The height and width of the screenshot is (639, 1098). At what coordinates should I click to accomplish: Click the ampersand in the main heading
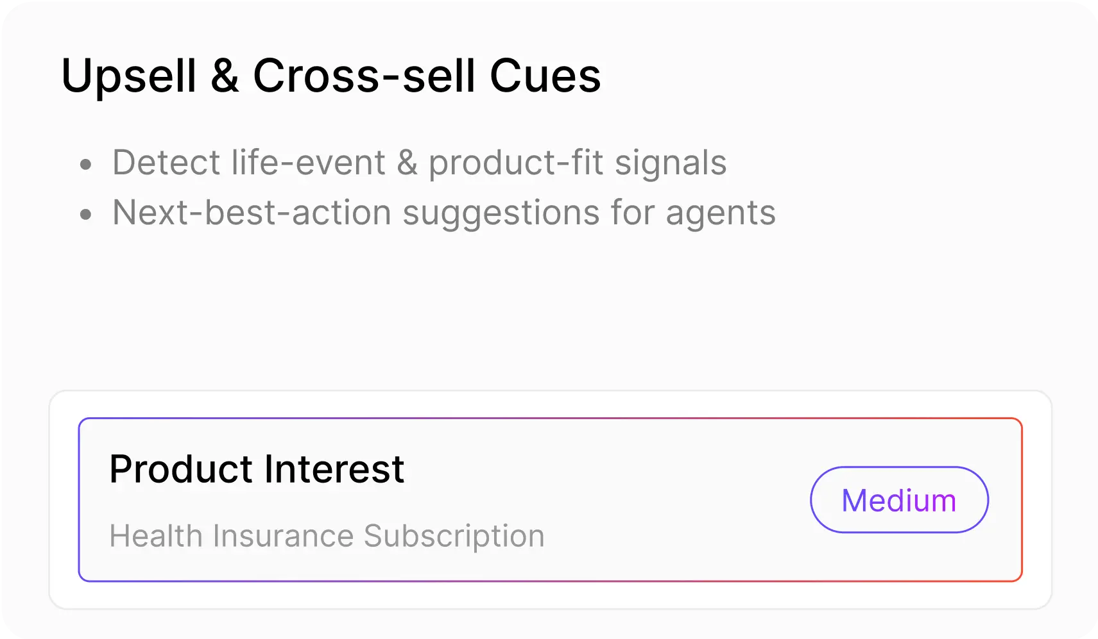[x=225, y=76]
